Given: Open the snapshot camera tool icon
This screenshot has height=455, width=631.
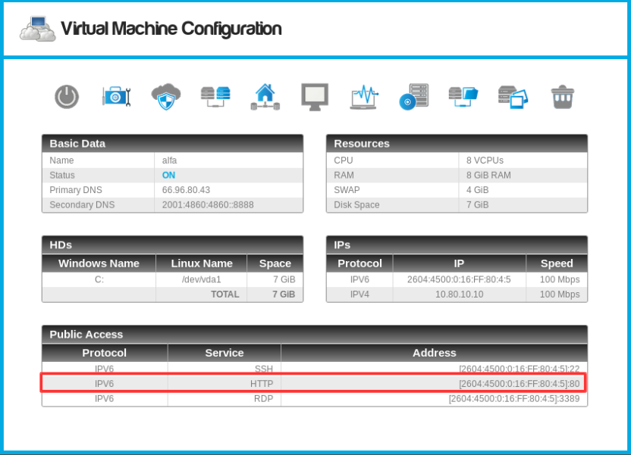Looking at the screenshot, I should coord(116,97).
